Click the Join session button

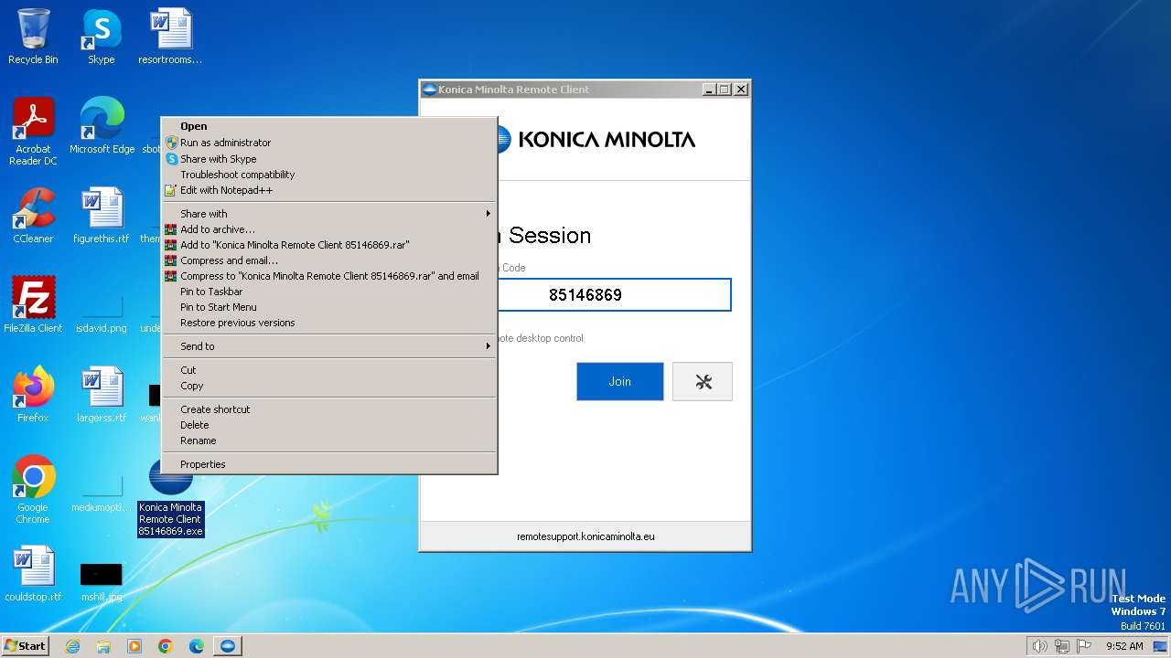619,382
